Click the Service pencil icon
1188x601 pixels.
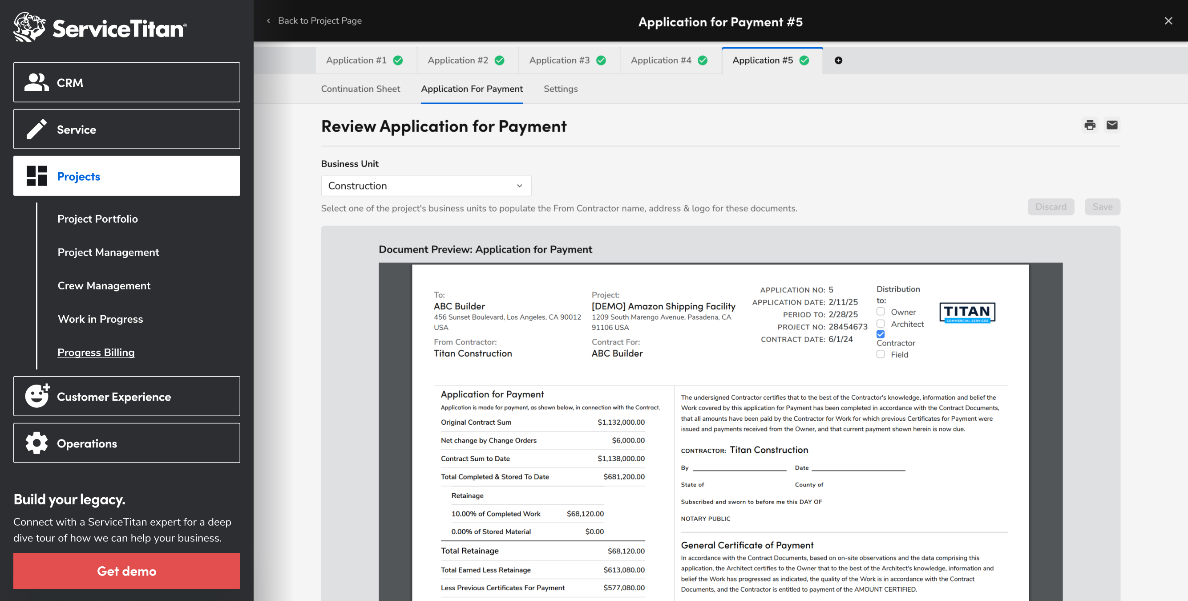36,129
